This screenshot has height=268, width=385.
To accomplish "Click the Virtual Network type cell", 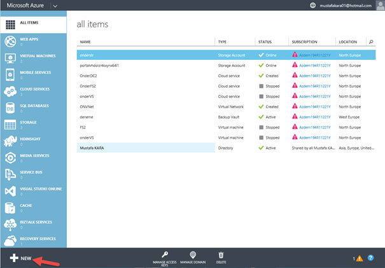I will coord(231,107).
